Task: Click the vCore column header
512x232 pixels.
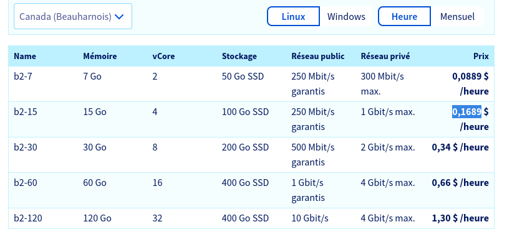Action: coord(163,57)
